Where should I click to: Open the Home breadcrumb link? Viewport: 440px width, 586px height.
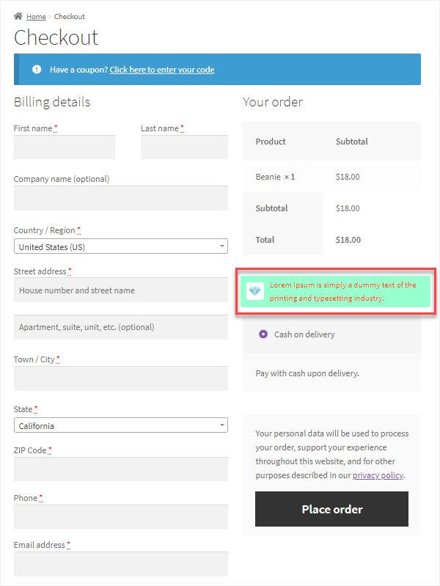[36, 16]
